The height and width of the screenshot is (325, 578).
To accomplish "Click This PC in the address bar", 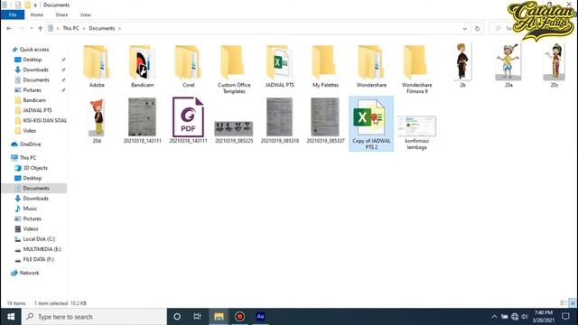I will pyautogui.click(x=70, y=28).
